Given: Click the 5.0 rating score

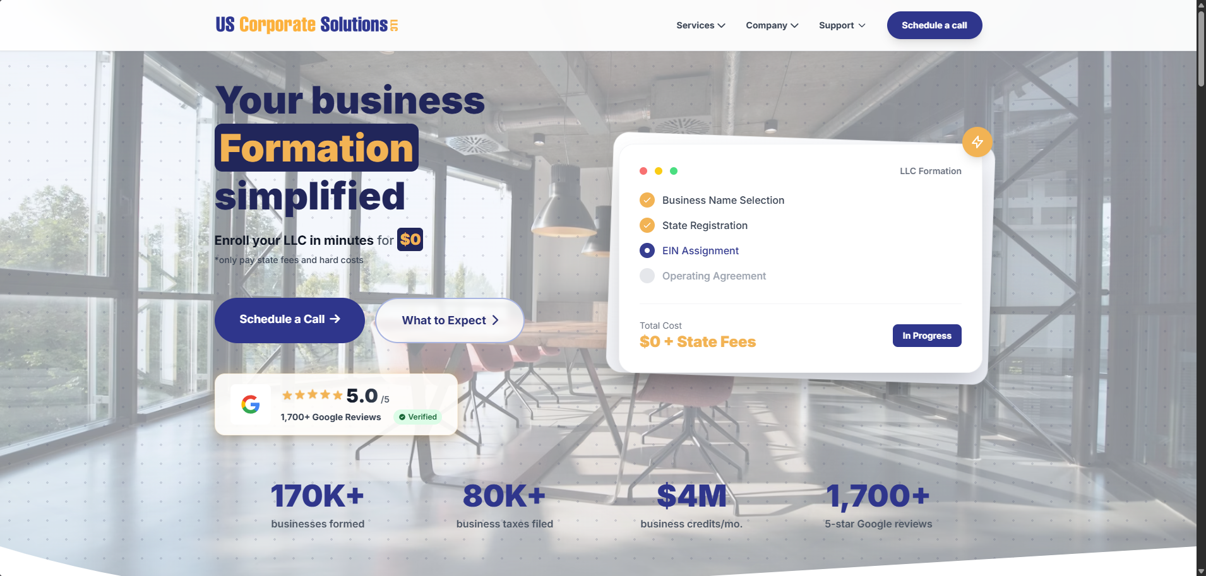Looking at the screenshot, I should point(362,396).
